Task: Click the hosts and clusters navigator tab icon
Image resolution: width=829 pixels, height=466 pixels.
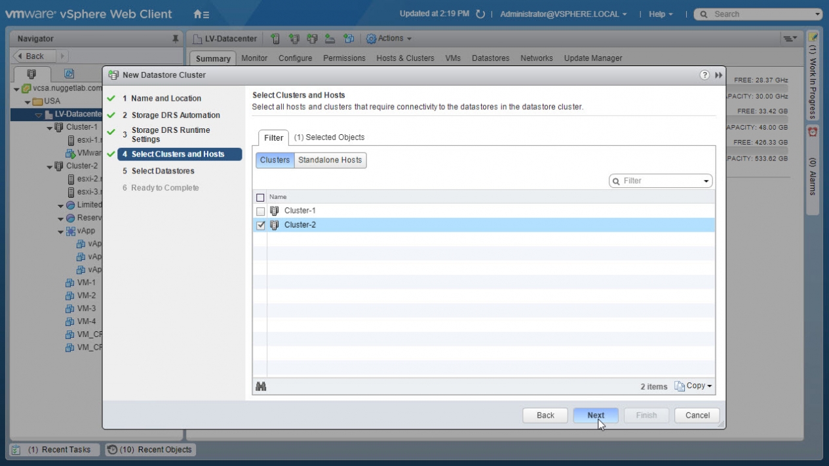Action: pos(31,74)
